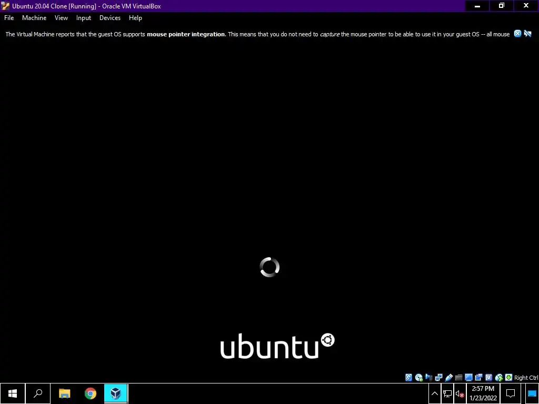
Task: Open the Machine menu
Action: coord(34,18)
